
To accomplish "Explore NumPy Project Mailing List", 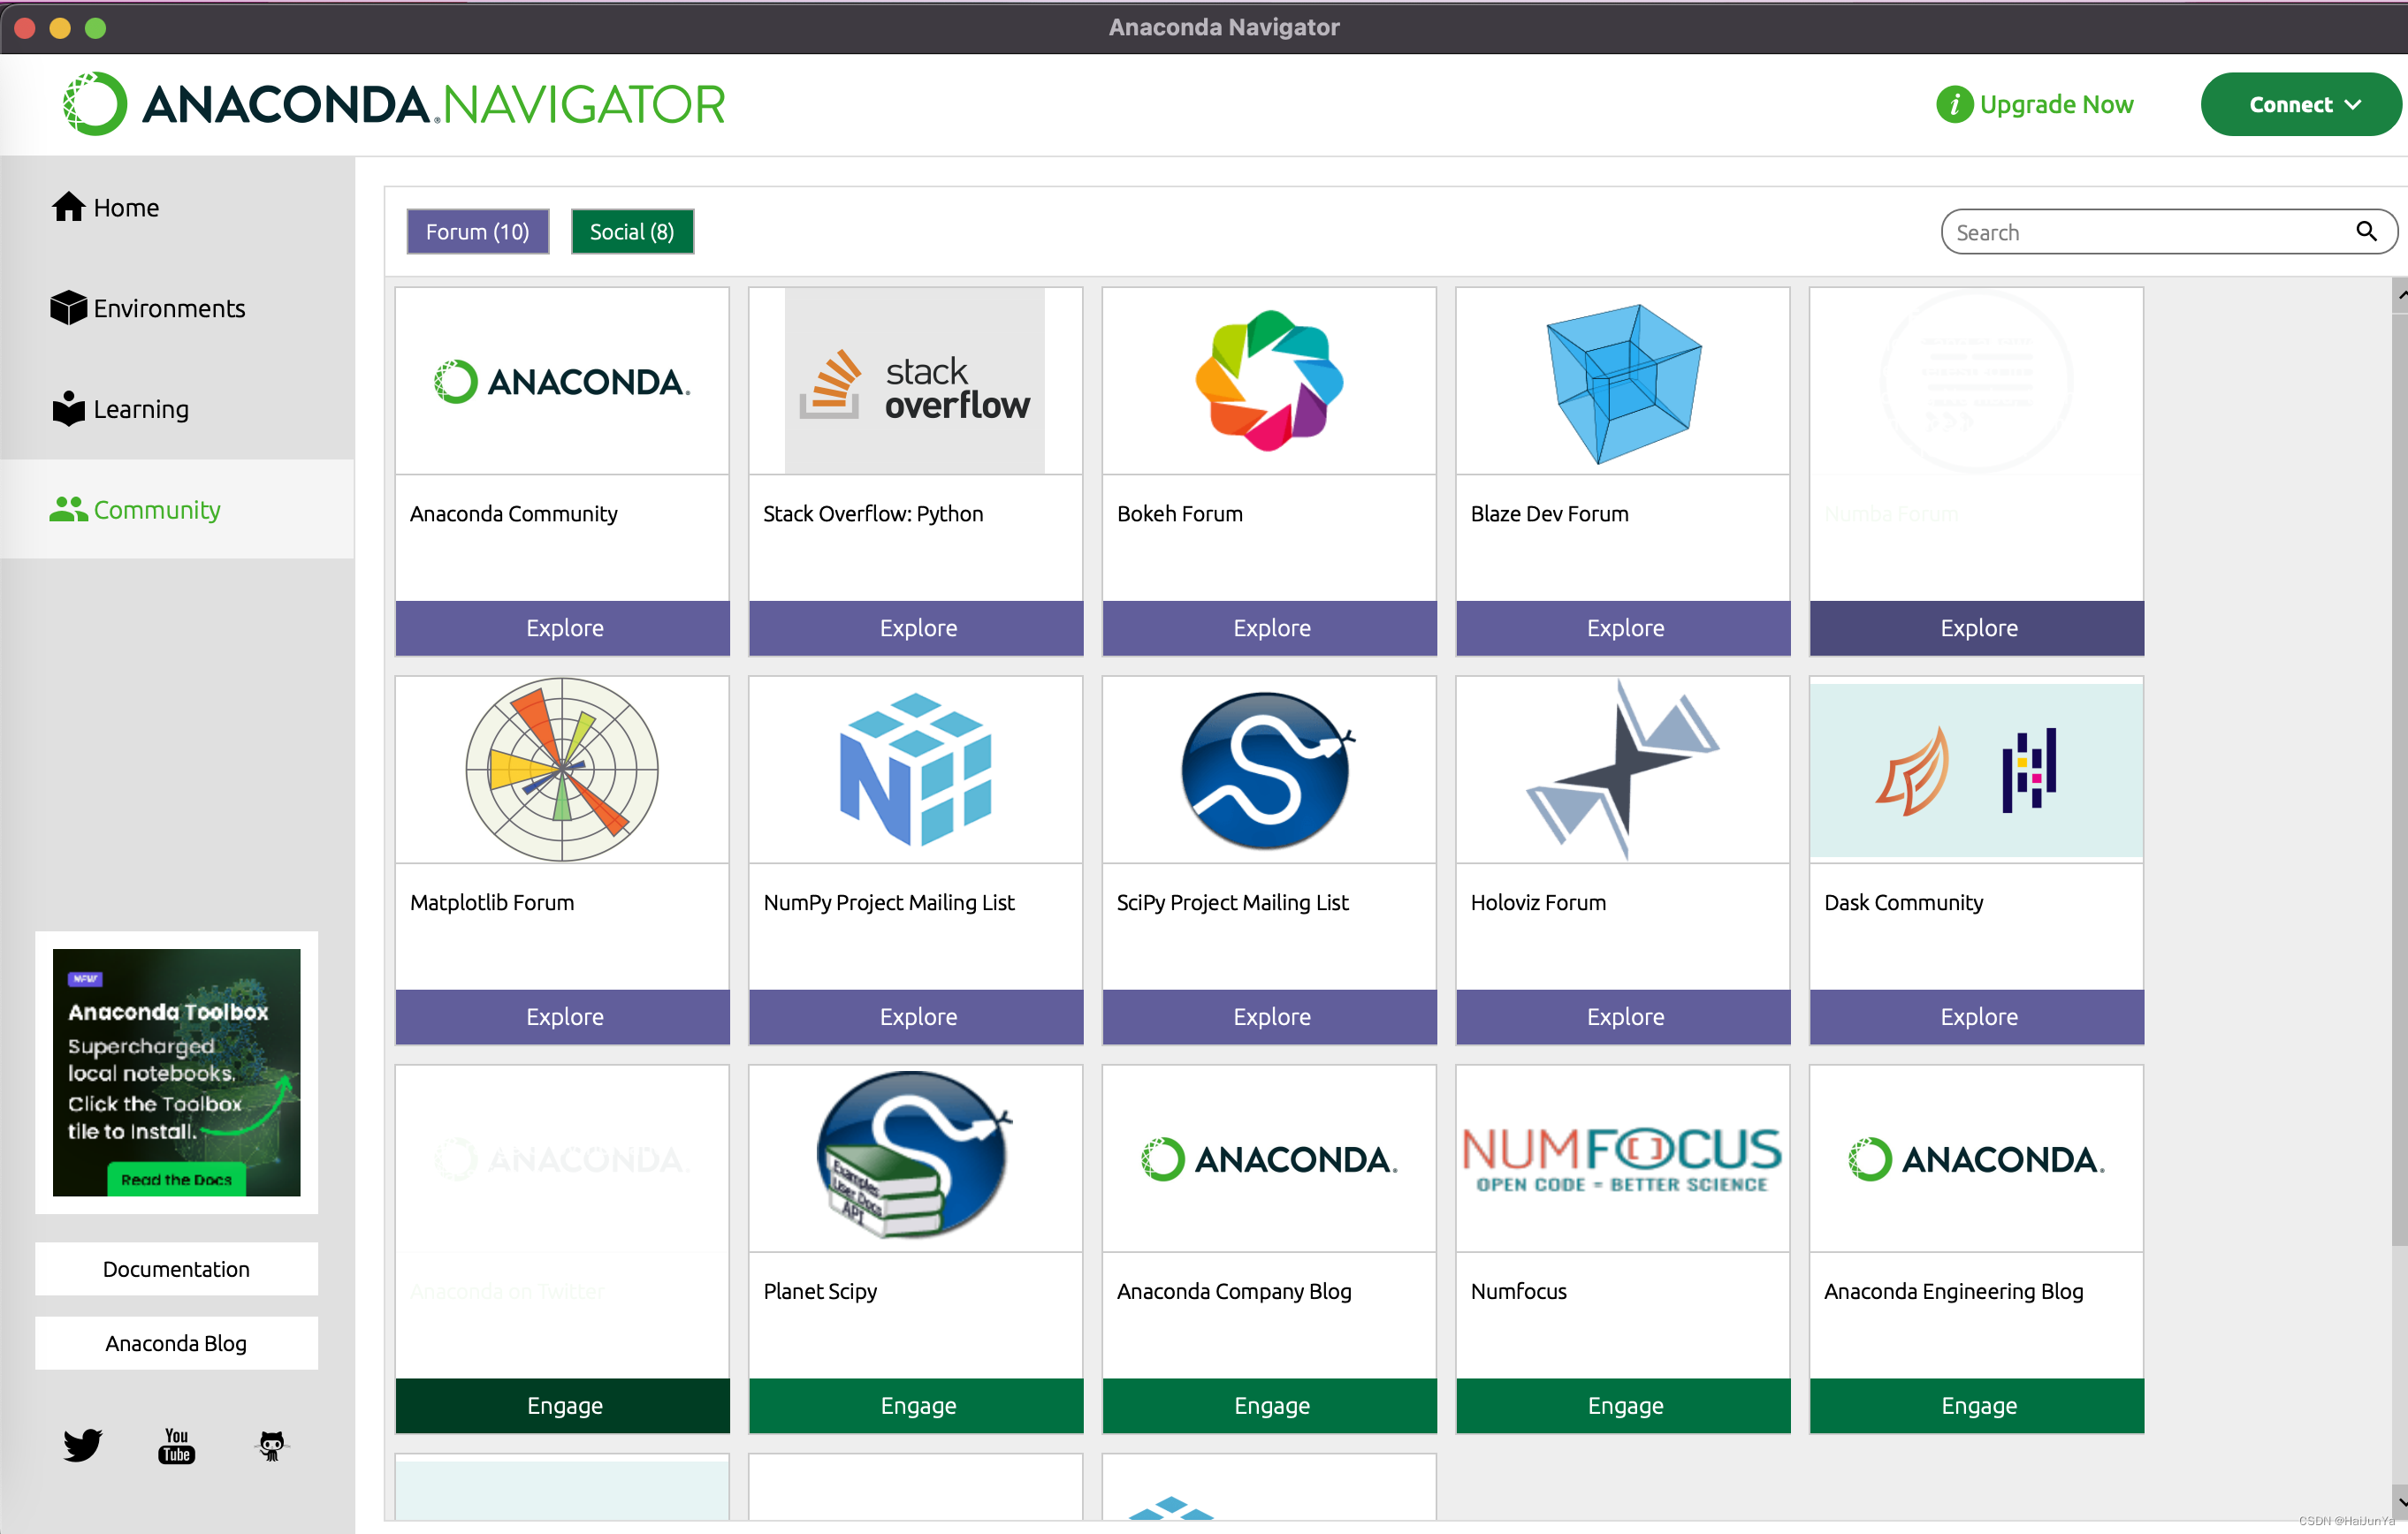I will click(x=916, y=1016).
